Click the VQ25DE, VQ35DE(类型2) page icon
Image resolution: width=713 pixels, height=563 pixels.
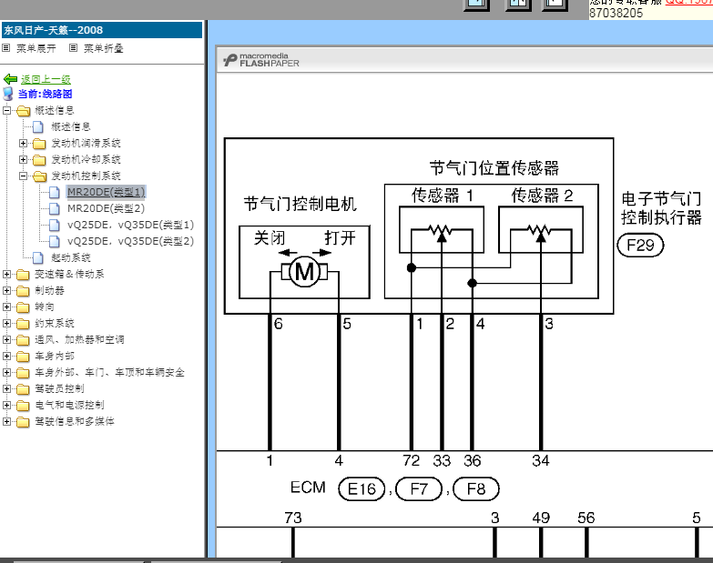[55, 242]
